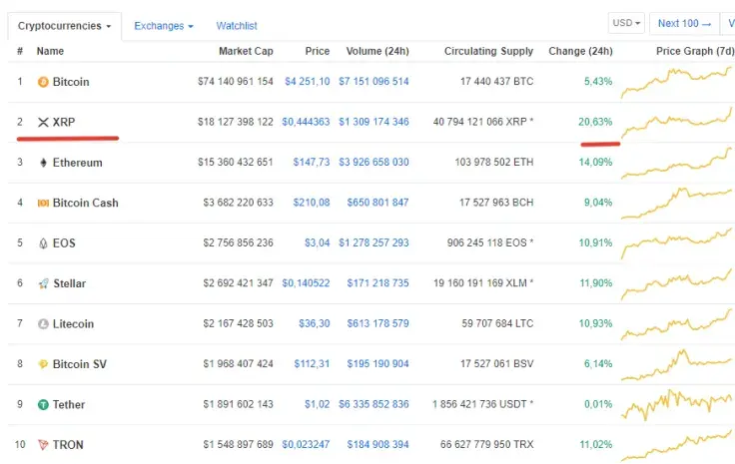The width and height of the screenshot is (735, 464).
Task: Click Tether price $1,02
Action: tap(318, 404)
